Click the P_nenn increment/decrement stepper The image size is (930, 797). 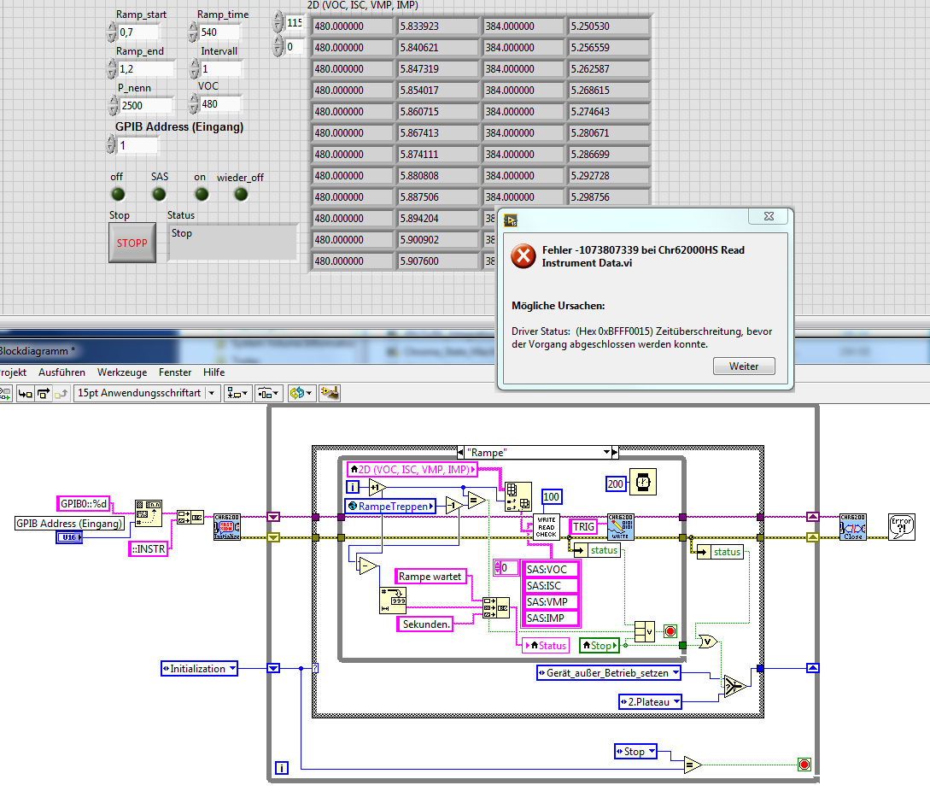[114, 106]
